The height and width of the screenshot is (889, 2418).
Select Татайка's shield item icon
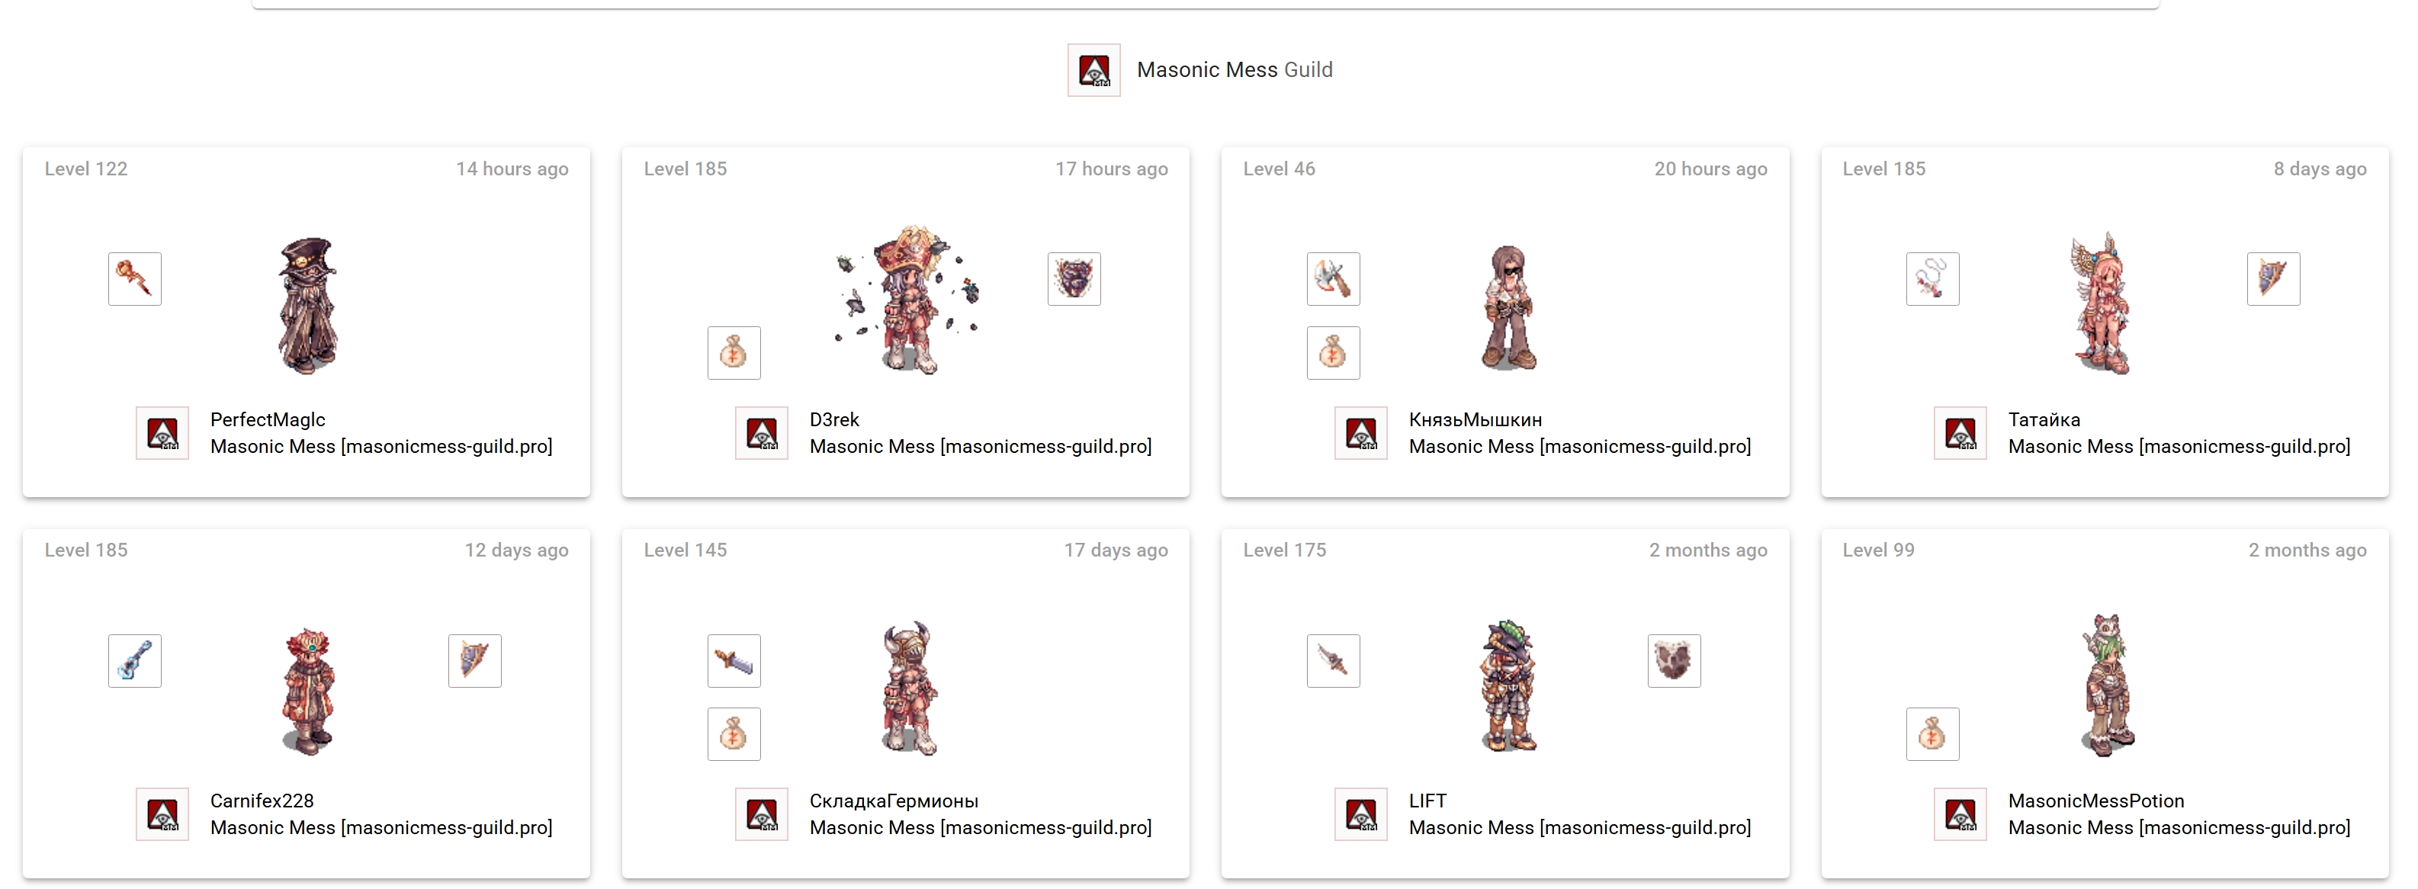click(x=2273, y=279)
